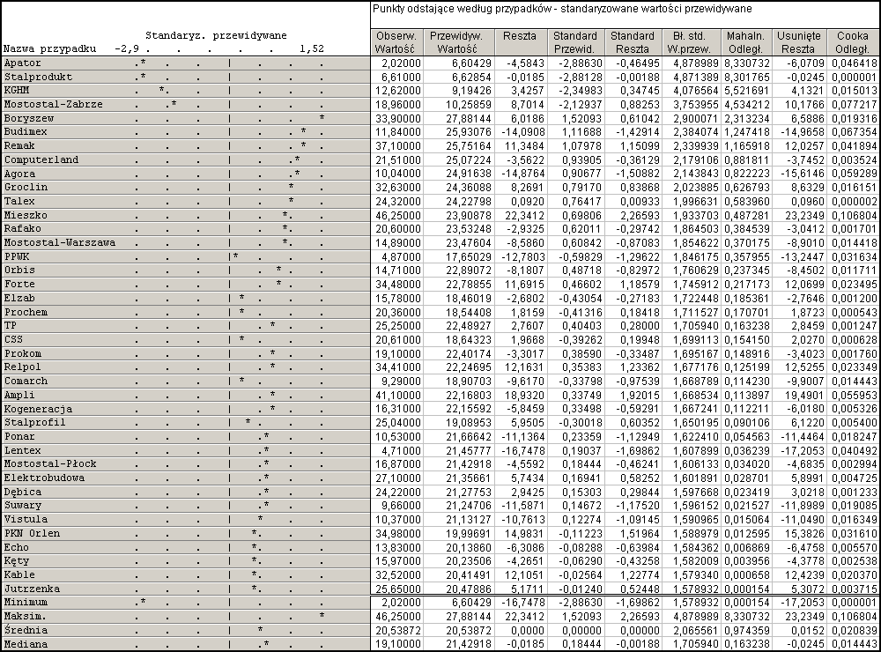Screen dimensions: 881x652
Task: Select the Apator row name
Action: coord(23,63)
